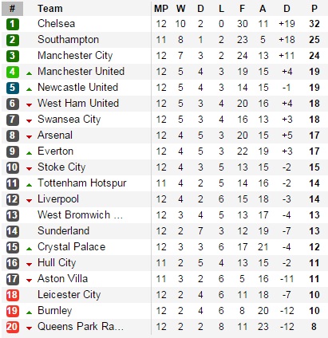The height and width of the screenshot is (338, 328).
Task: Click the # rank column header
Action: coord(13,9)
